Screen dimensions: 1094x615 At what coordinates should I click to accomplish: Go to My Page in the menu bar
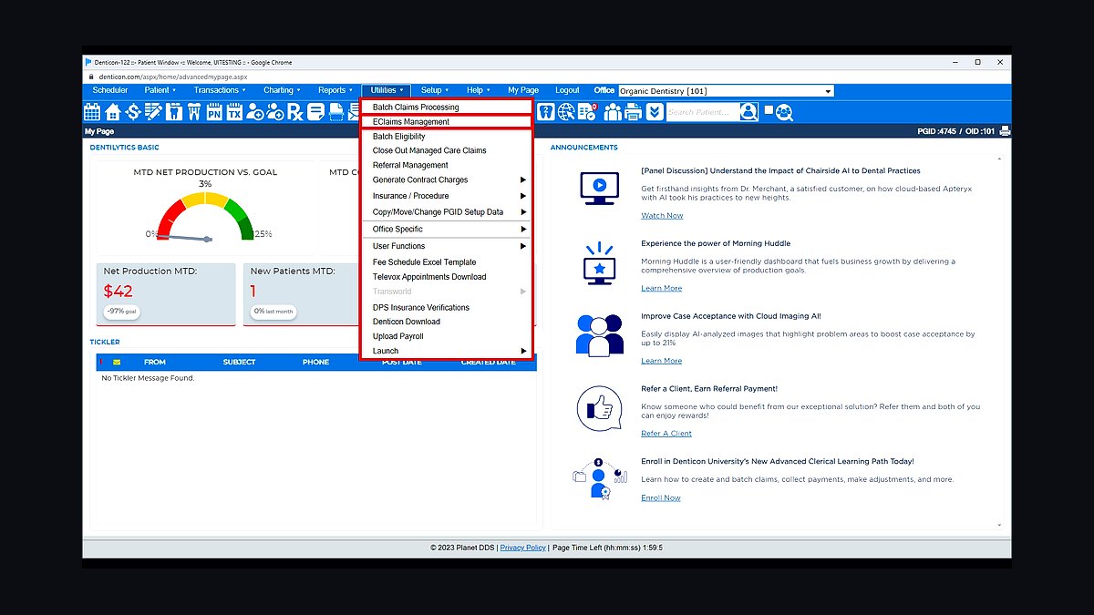523,90
